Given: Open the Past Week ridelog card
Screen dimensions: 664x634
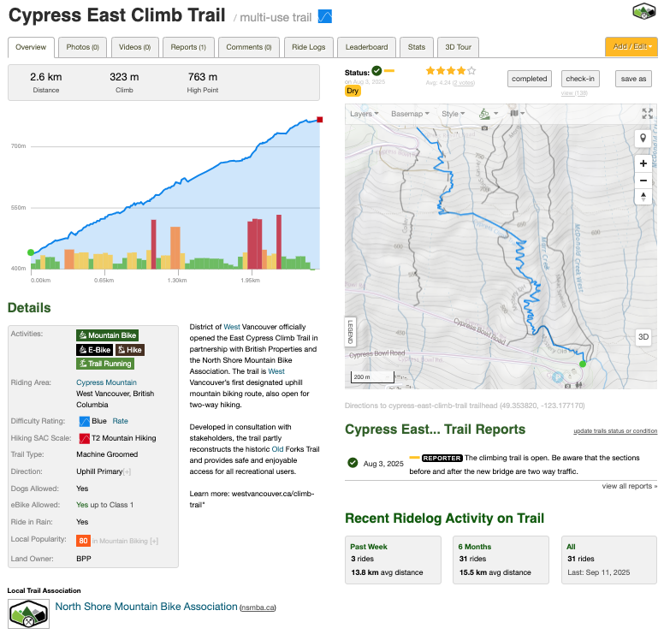Looking at the screenshot, I should (393, 560).
